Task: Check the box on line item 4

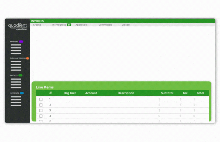Action: 41,116
